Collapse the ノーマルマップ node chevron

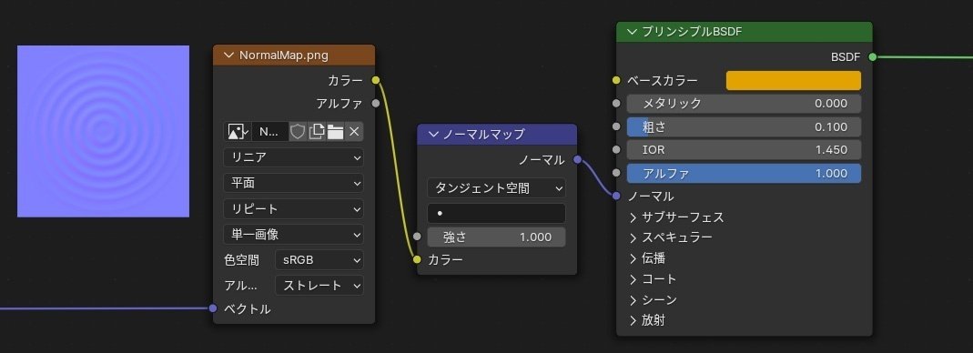pyautogui.click(x=433, y=134)
